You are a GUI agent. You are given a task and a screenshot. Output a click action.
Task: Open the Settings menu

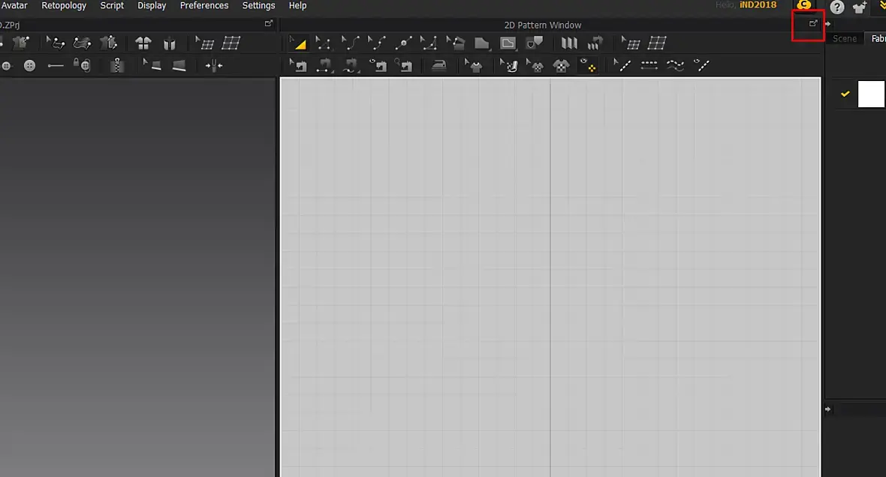click(258, 6)
